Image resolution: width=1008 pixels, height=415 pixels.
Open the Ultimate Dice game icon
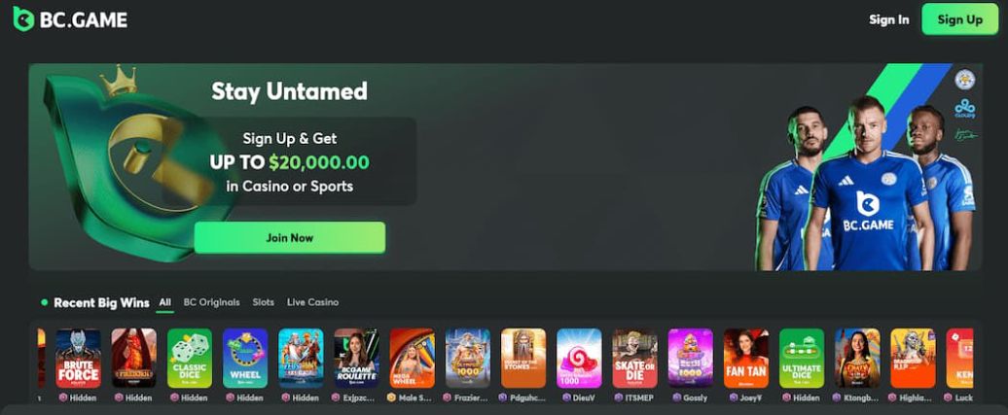[x=802, y=358]
